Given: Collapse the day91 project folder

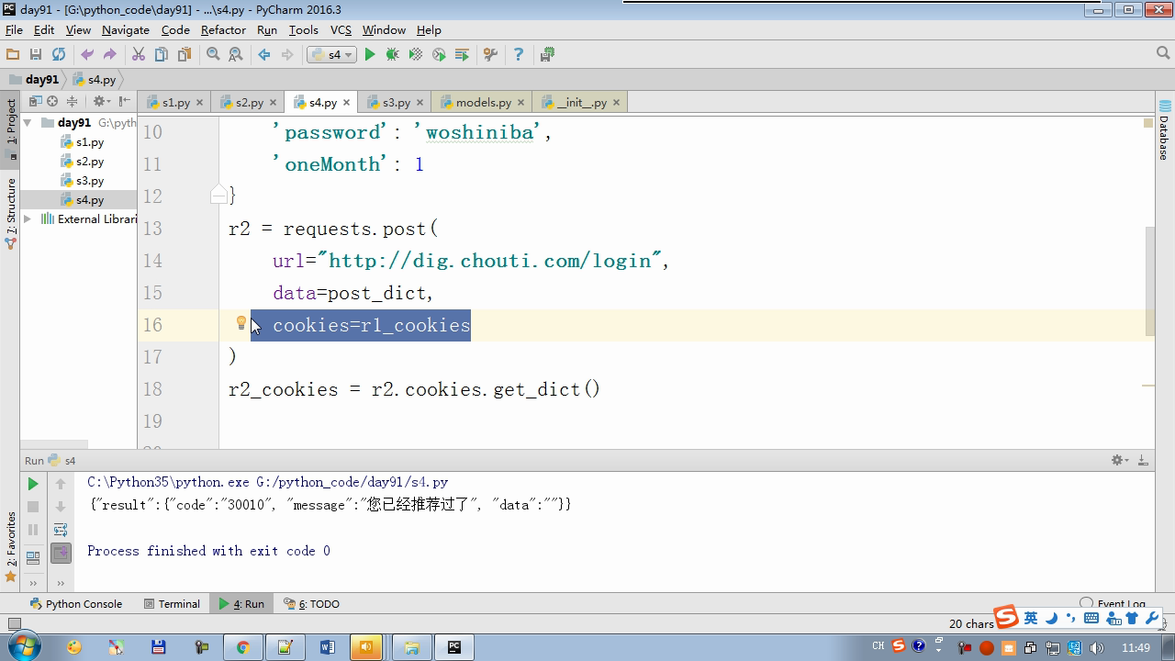Looking at the screenshot, I should coord(28,123).
